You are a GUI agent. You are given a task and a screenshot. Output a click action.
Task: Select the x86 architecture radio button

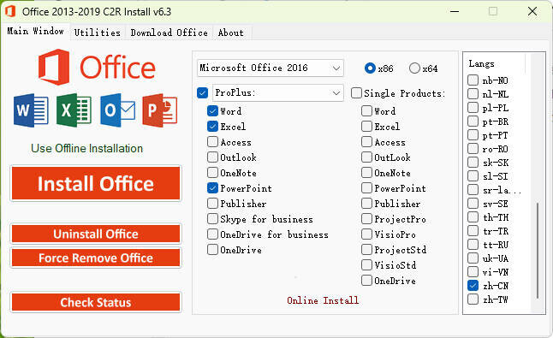pyautogui.click(x=370, y=68)
